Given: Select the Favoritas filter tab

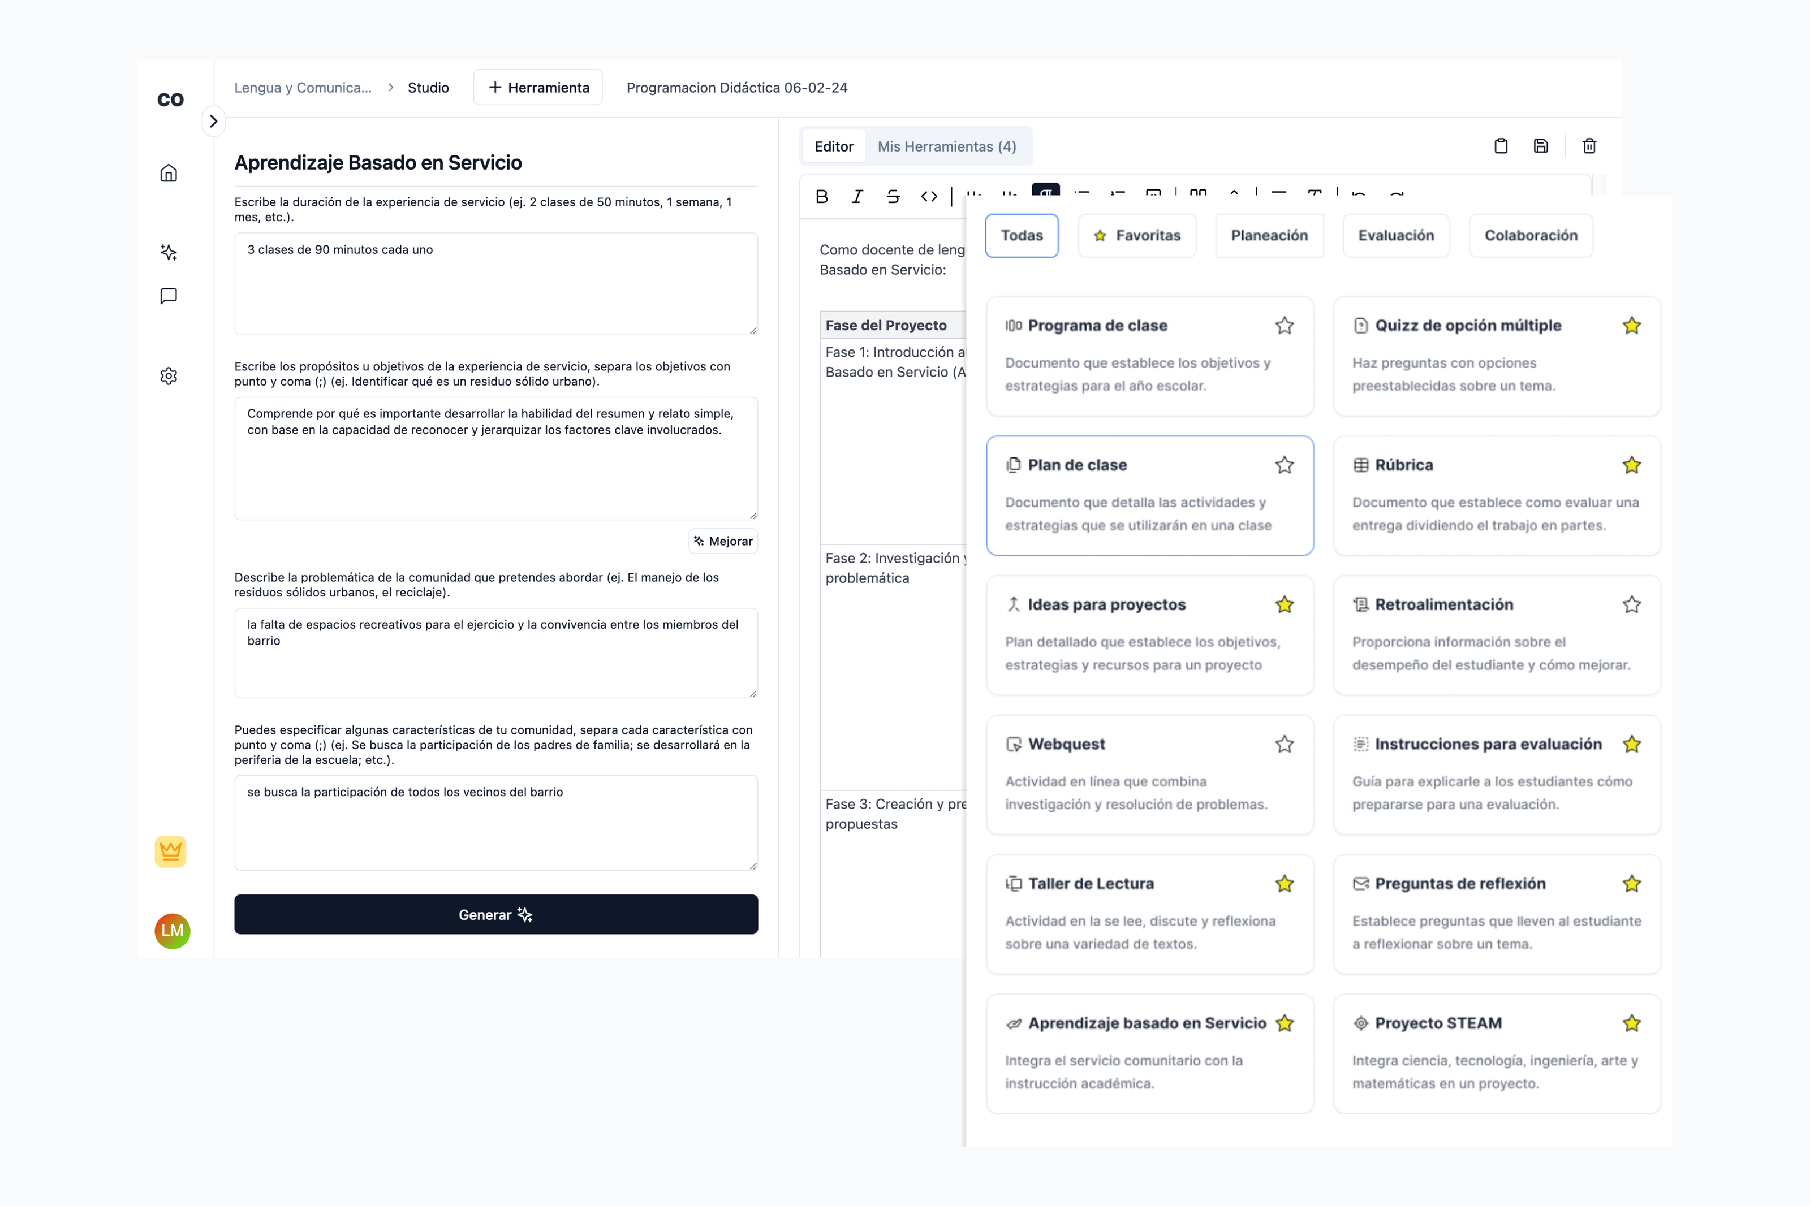Looking at the screenshot, I should point(1136,235).
